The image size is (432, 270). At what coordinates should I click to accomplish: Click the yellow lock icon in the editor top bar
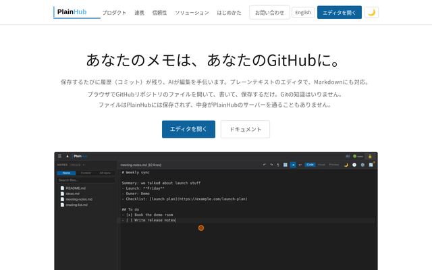370,157
